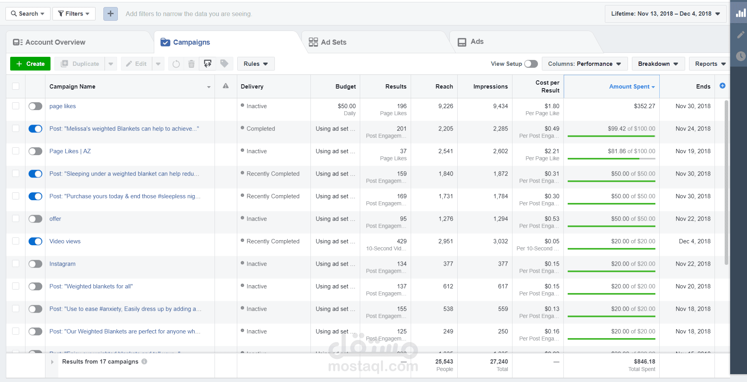Open the lifetime date range dropdown

click(666, 14)
